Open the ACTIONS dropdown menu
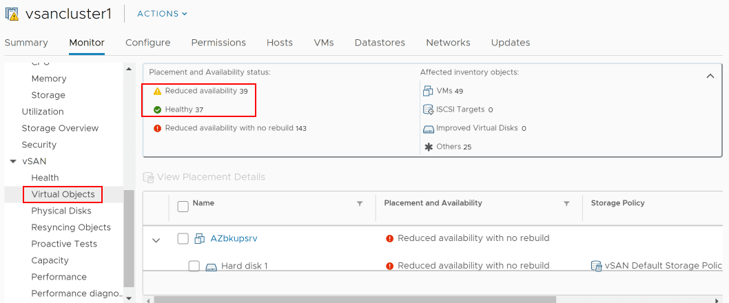Image resolution: width=729 pixels, height=303 pixels. coord(162,14)
